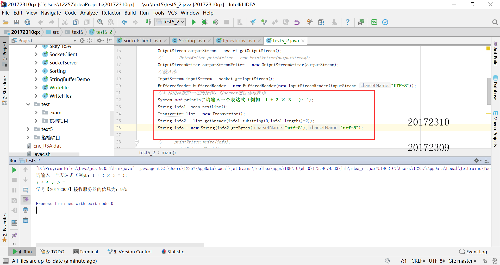Click the Open folder toolbar icon
This screenshot has height=265, width=500.
[x=5, y=22]
